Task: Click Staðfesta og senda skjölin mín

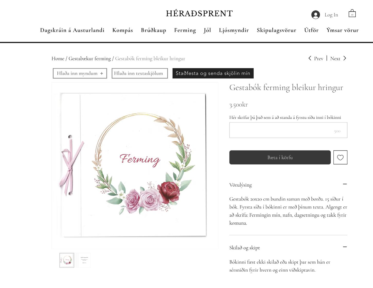Action: click(x=213, y=73)
